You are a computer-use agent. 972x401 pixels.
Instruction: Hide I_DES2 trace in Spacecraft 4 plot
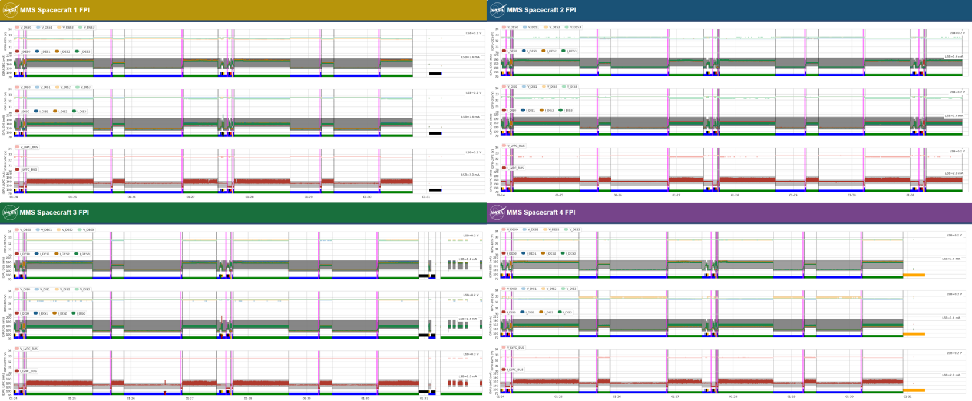pos(548,253)
